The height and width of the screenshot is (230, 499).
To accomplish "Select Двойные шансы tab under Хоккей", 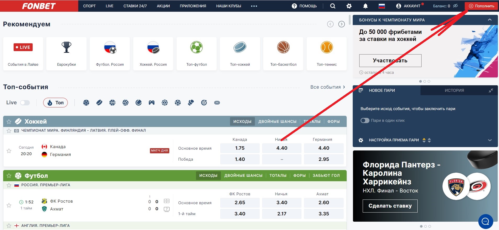I will [277, 122].
